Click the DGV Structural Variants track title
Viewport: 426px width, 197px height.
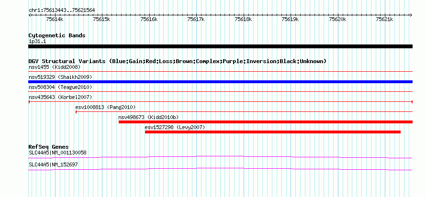[178, 61]
